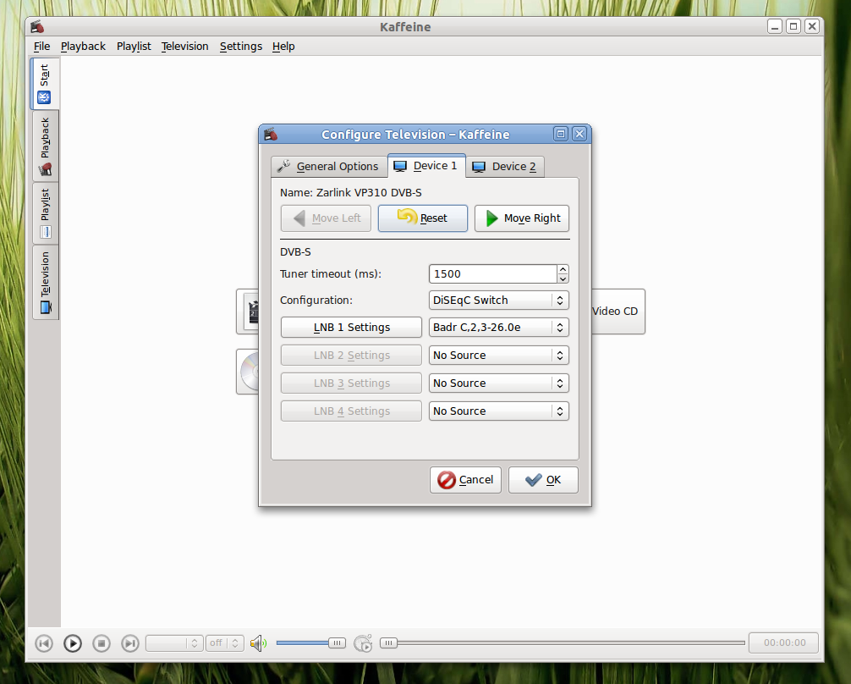Increase the Tuner timeout with up arrow
The image size is (851, 684).
coord(563,269)
